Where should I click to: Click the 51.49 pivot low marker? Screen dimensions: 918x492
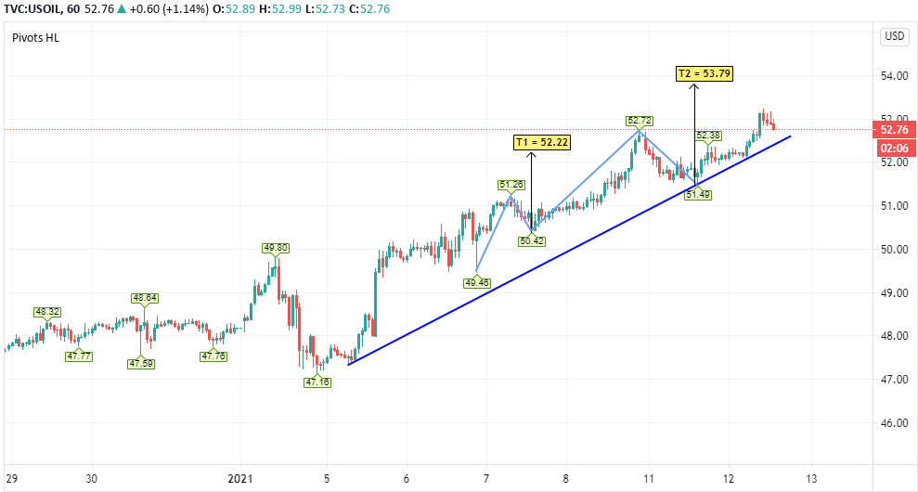697,194
